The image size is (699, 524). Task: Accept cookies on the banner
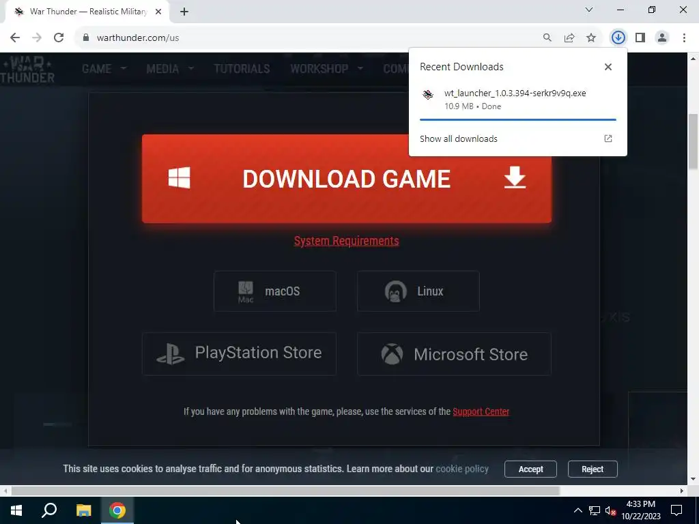pyautogui.click(x=530, y=469)
